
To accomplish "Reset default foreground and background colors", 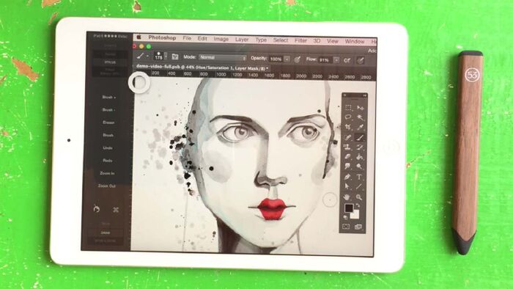I will 345,217.
